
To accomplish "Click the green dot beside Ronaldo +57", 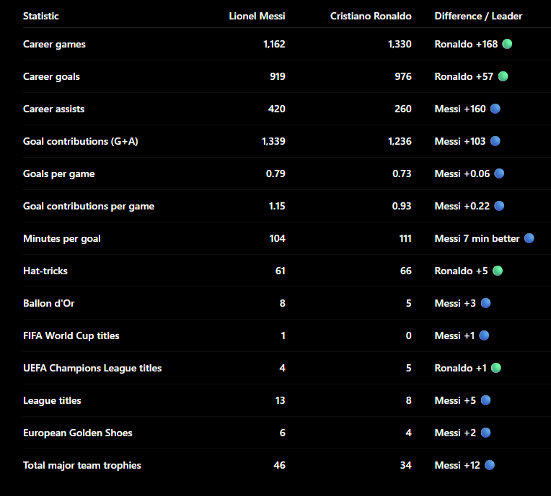I will point(503,76).
